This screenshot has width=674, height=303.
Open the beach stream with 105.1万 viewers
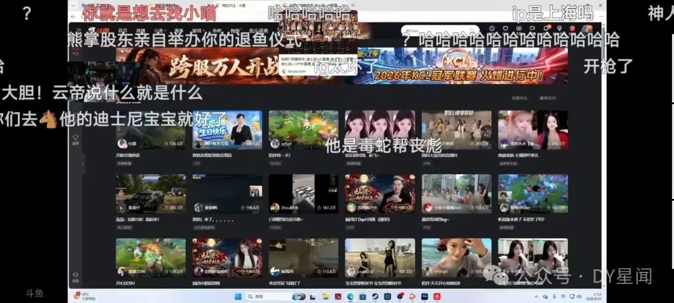[456, 257]
